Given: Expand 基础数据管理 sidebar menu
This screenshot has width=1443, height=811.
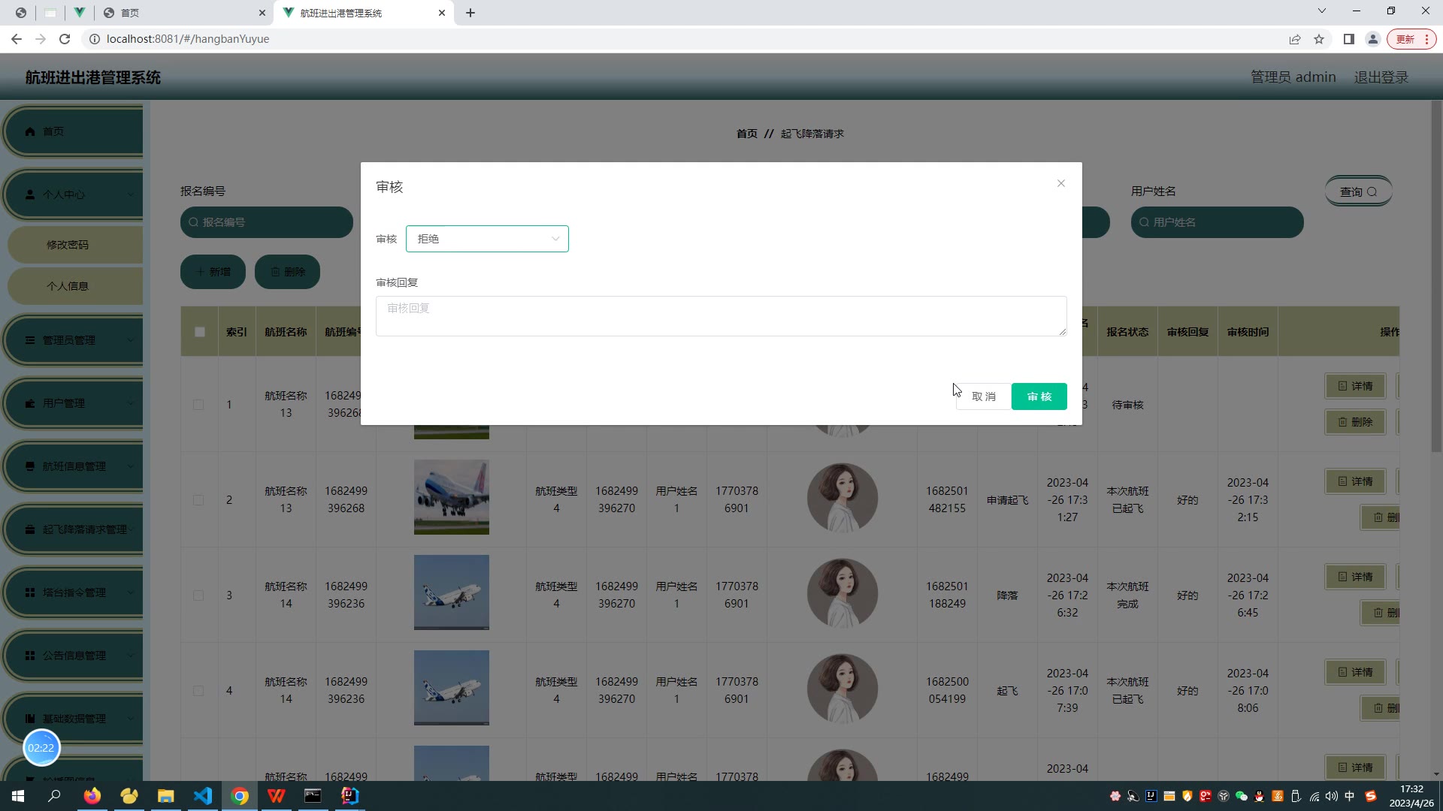Looking at the screenshot, I should 73,719.
